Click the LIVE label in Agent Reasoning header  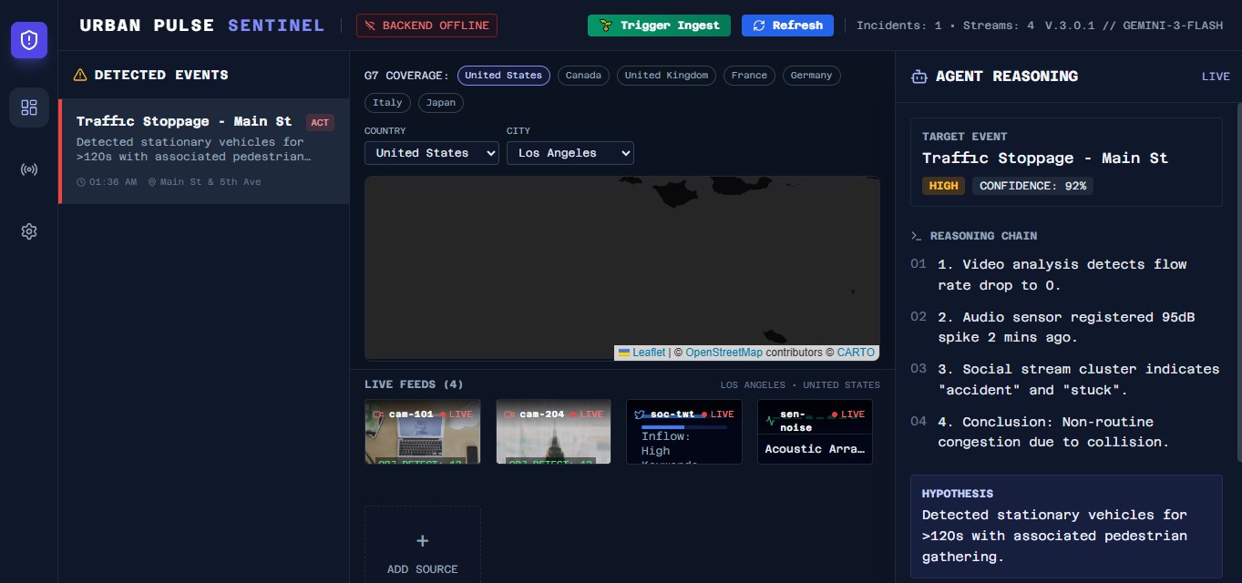tap(1216, 77)
